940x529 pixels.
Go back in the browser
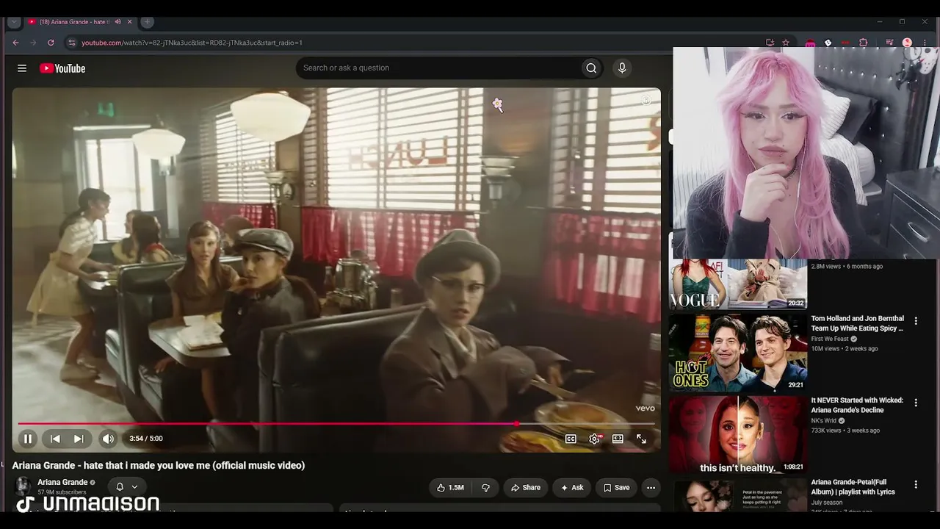coord(15,43)
